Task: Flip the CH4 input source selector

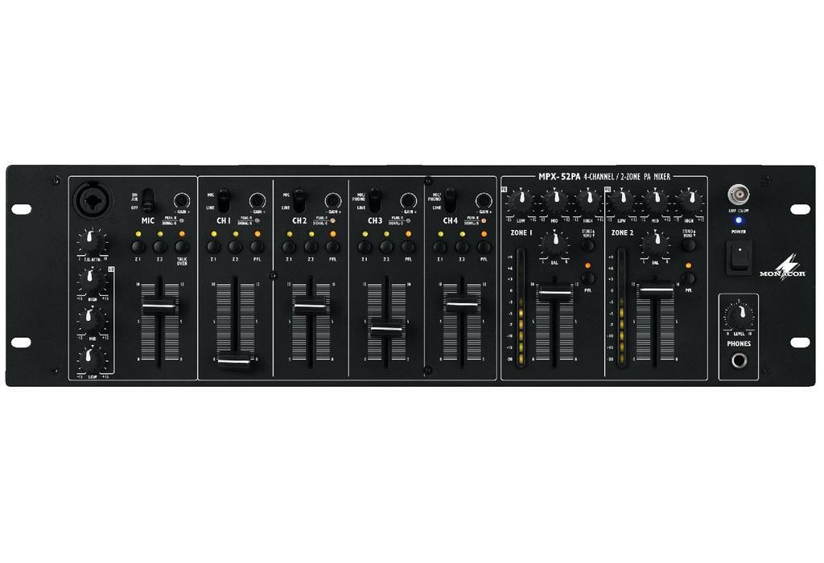Action: [449, 199]
